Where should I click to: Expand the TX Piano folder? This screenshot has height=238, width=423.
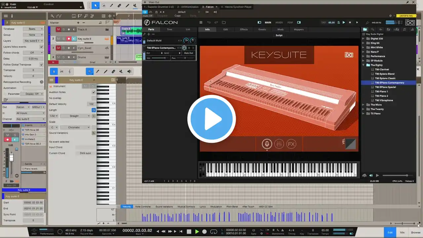[x=364, y=113]
